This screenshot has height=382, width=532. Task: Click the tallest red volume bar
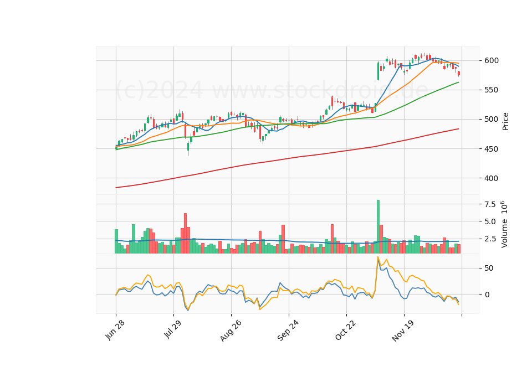[x=186, y=233]
